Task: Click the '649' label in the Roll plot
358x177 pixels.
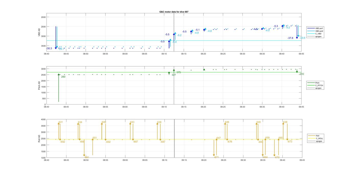Action: click(104, 122)
